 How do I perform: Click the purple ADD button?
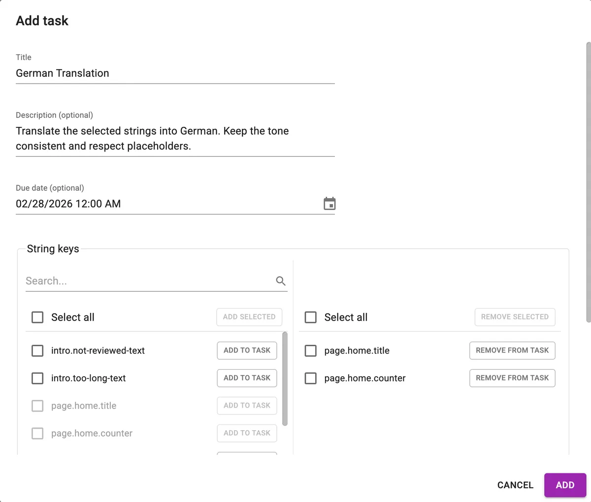(565, 485)
